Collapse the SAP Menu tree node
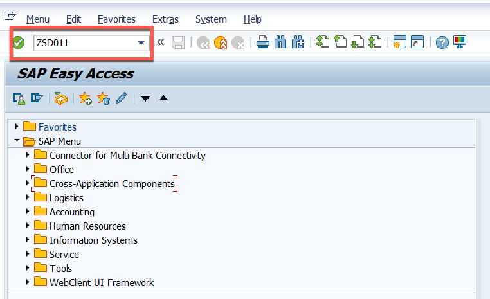 17,141
